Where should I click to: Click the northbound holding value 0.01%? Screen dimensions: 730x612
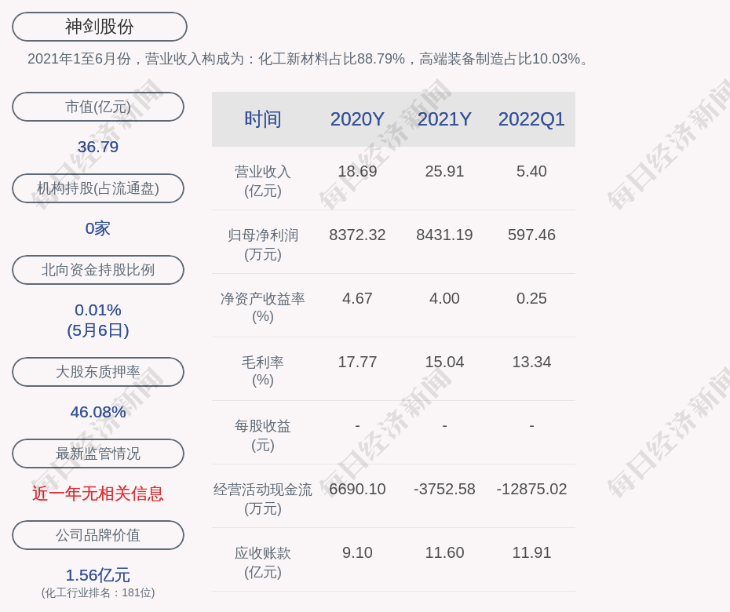point(98,309)
